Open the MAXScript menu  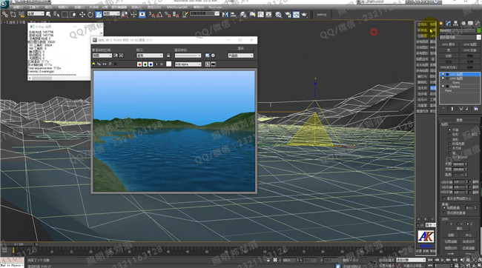pos(177,7)
